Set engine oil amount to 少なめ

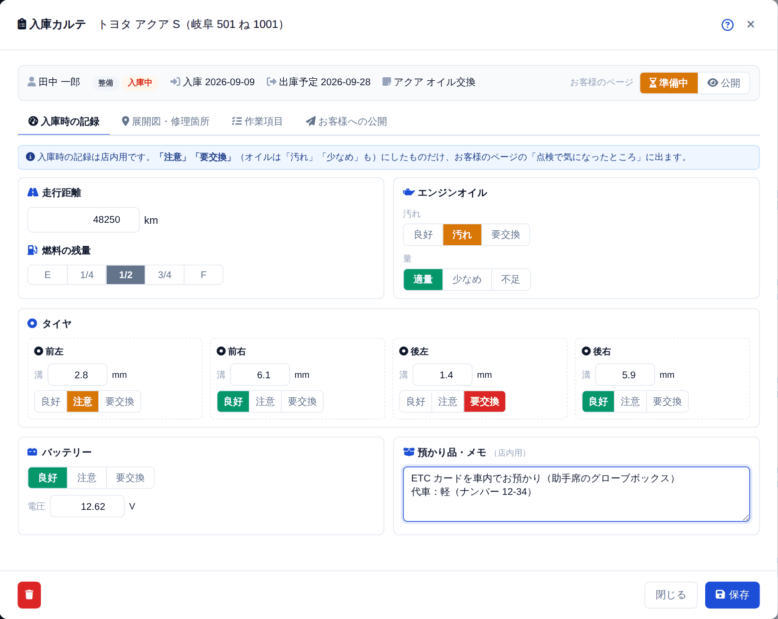(467, 280)
